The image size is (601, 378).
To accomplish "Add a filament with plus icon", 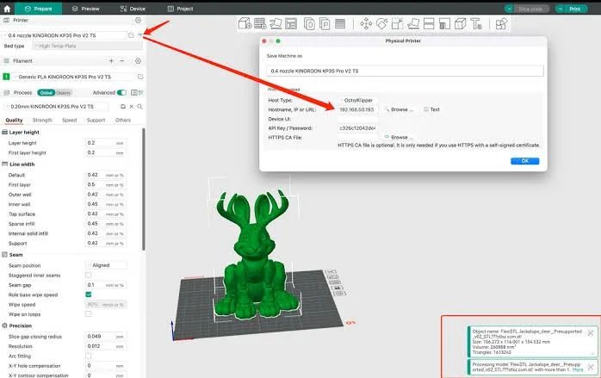I will [x=111, y=61].
